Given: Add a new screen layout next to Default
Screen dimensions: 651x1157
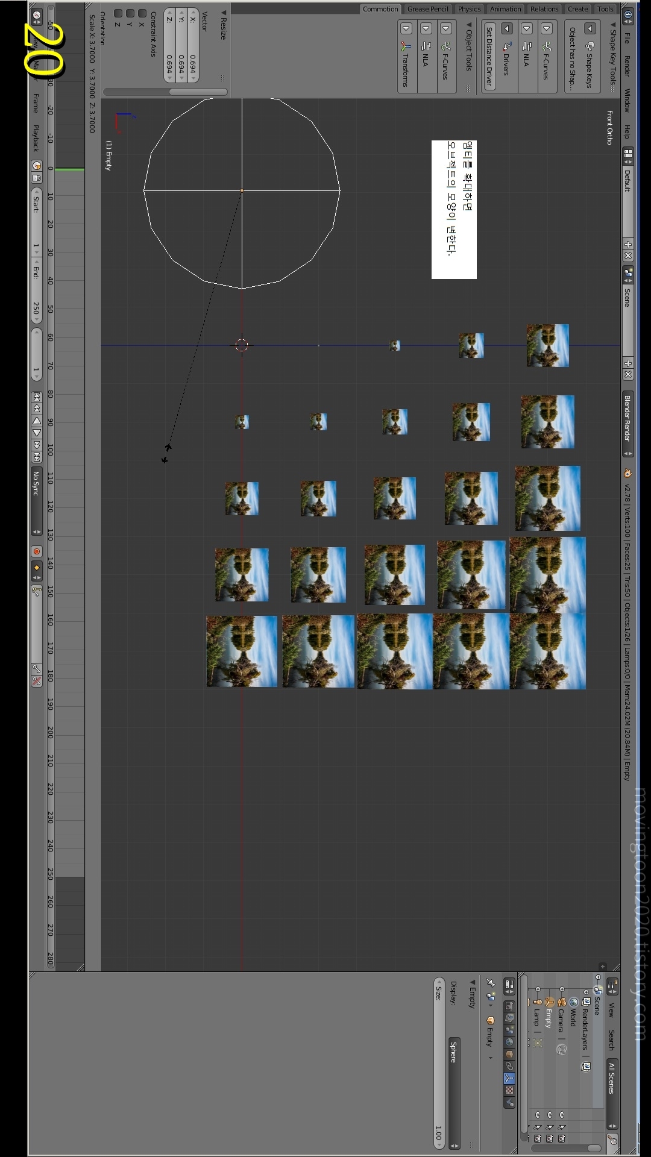Looking at the screenshot, I should tap(627, 245).
